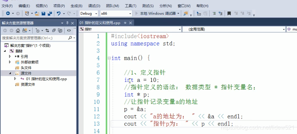The height and width of the screenshot is (134, 297).
Task: Open the Debug configuration dropdown
Action: [x=96, y=14]
